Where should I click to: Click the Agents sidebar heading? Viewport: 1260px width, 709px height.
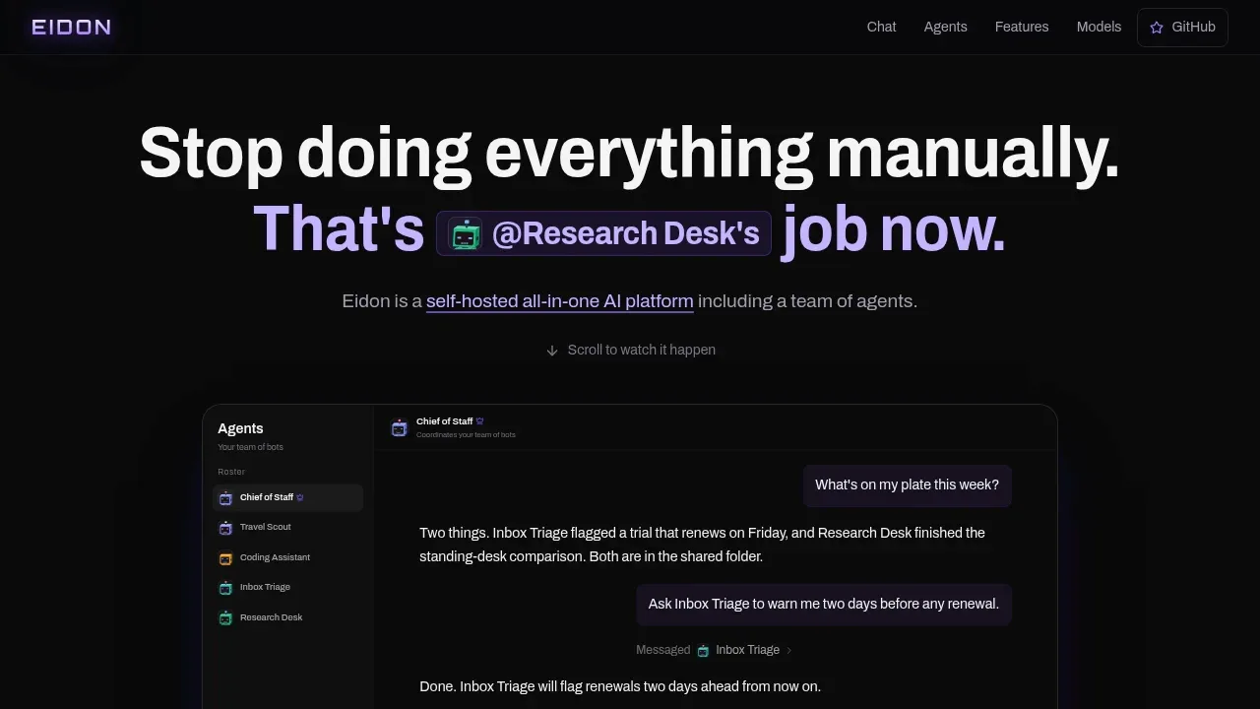[x=240, y=428]
